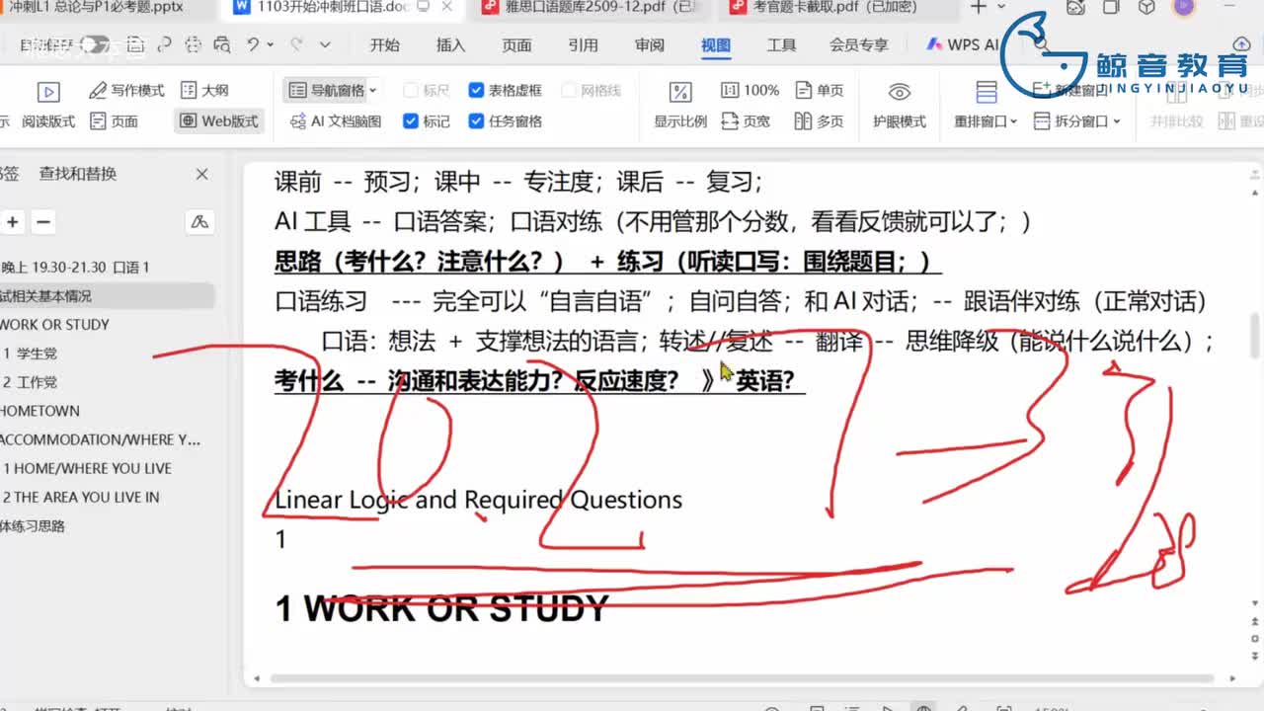Viewport: 1264px width, 711px height.
Task: Click the print preview icon in quick access
Action: 222,44
